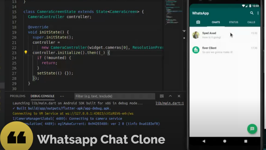This screenshot has width=266, height=150.
Task: Switch to the DEBUG CONSOLE panel tab
Action: [43, 96]
